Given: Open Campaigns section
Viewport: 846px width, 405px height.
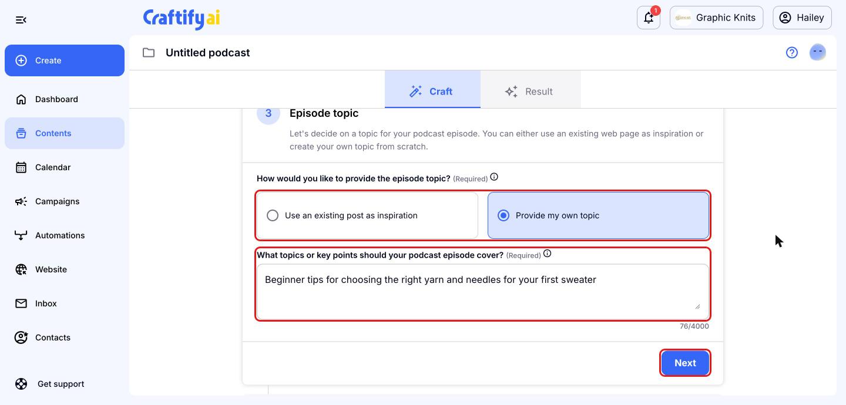Looking at the screenshot, I should pyautogui.click(x=65, y=201).
